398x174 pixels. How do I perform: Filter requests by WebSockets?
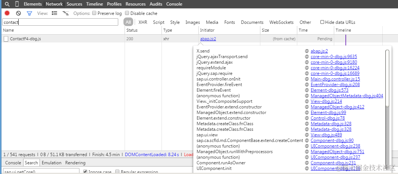[x=281, y=22]
